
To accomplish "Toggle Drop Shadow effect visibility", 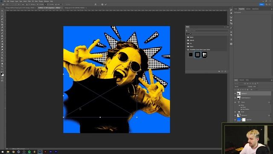I will coord(241,110).
